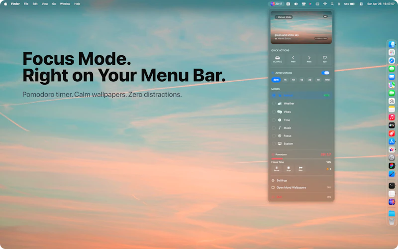Skip the current Pomodoro session
Image resolution: width=398 pixels, height=249 pixels.
pyautogui.click(x=300, y=169)
